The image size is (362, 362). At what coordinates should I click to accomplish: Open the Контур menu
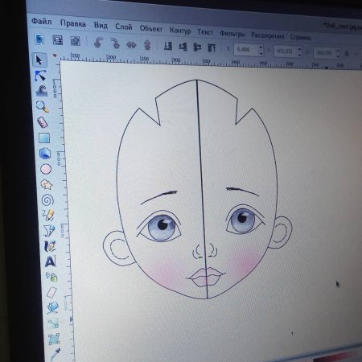(x=180, y=31)
